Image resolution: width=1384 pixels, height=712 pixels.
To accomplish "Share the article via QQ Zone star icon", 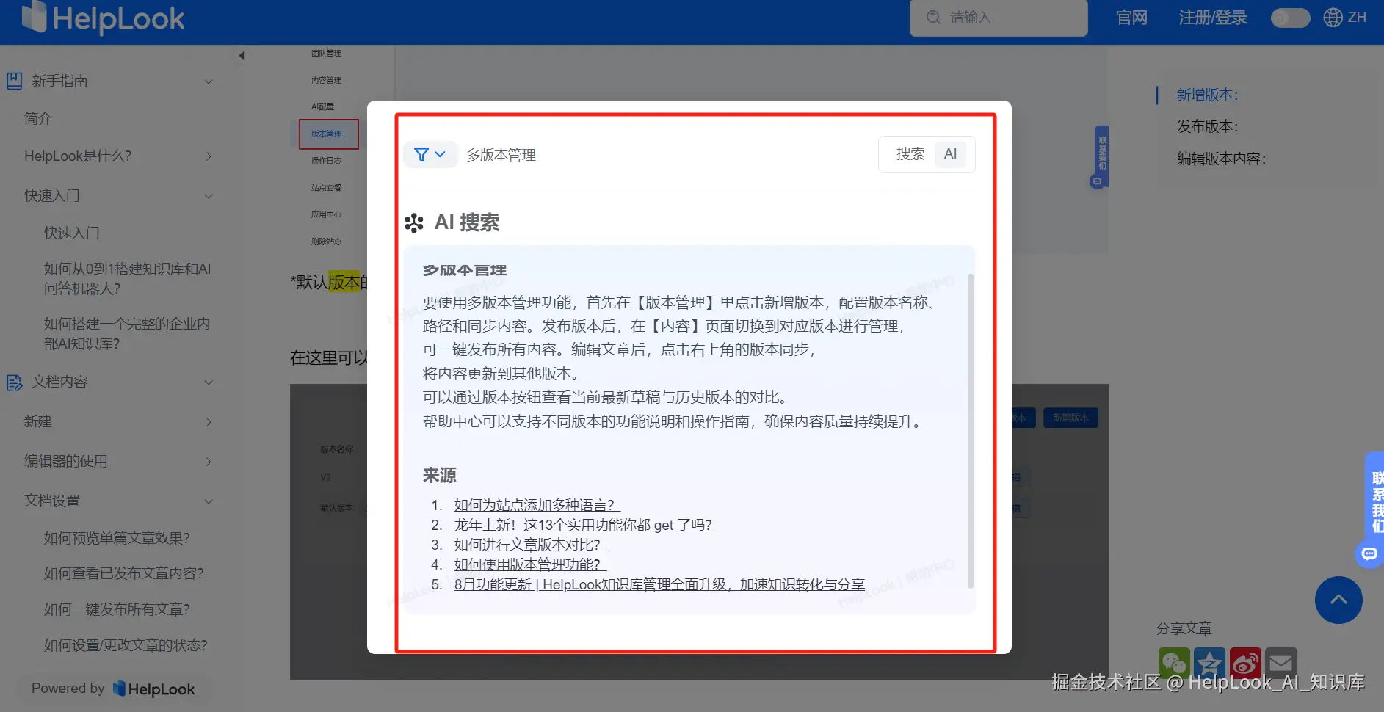I will [x=1209, y=664].
